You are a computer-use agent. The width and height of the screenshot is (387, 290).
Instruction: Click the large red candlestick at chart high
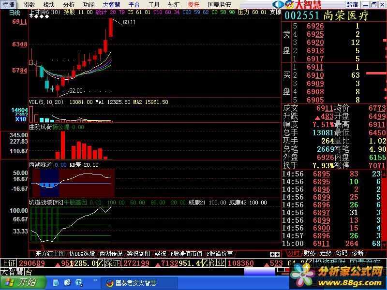pyautogui.click(x=111, y=28)
